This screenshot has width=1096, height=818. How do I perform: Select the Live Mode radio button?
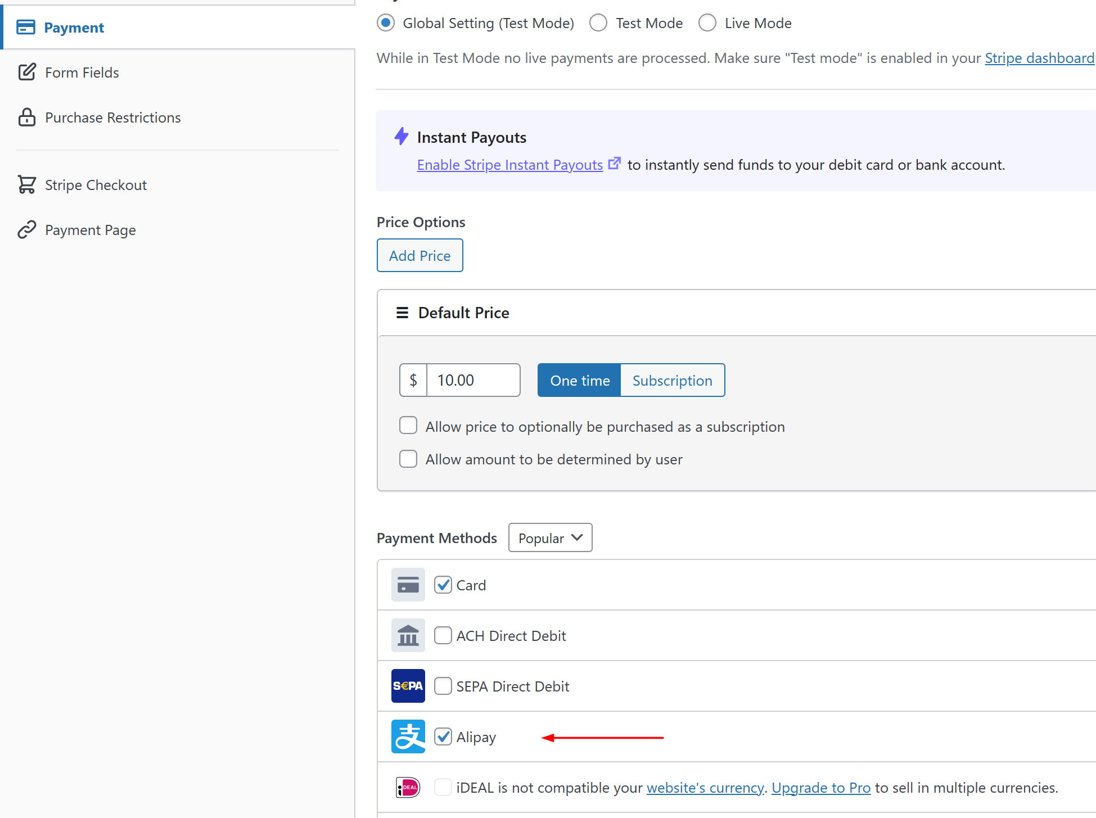coord(707,23)
